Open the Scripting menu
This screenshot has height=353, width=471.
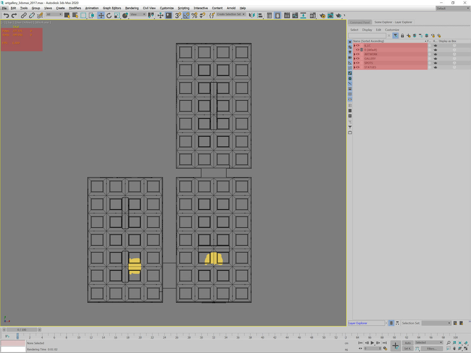183,8
